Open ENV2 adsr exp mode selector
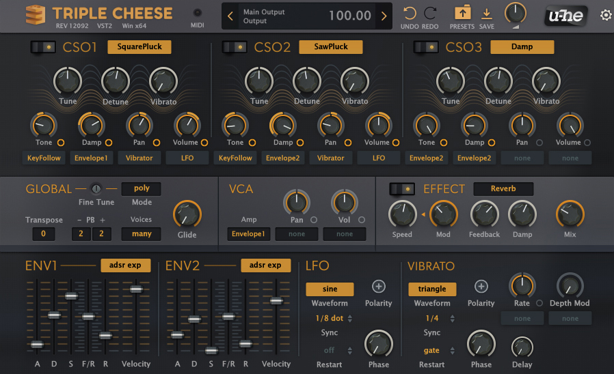This screenshot has width=614, height=374. click(265, 265)
